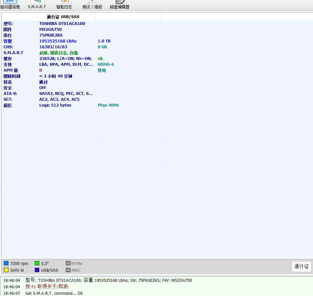Click the gray NVMe indicator square
This screenshot has width=313, height=296.
68,263
